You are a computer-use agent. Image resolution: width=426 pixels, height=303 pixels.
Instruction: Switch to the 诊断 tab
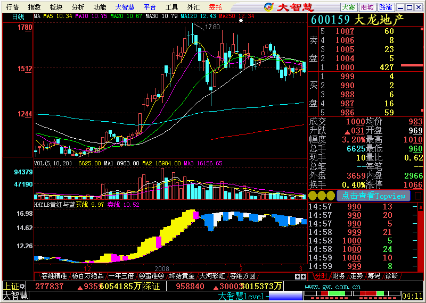coord(391,276)
